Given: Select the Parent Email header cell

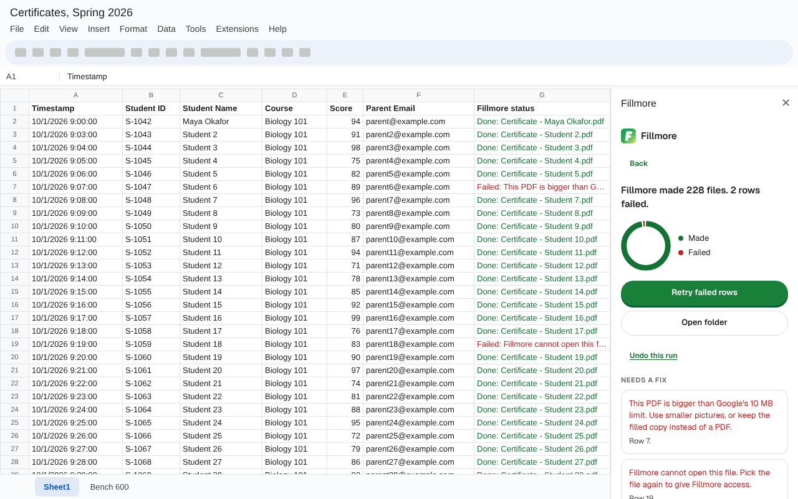Looking at the screenshot, I should [418, 108].
